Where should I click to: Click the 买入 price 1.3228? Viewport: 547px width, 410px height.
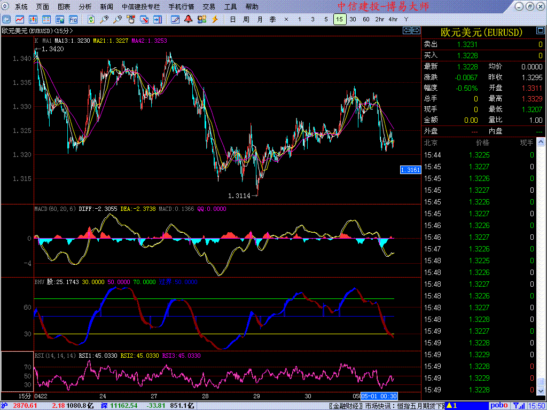tap(467, 56)
